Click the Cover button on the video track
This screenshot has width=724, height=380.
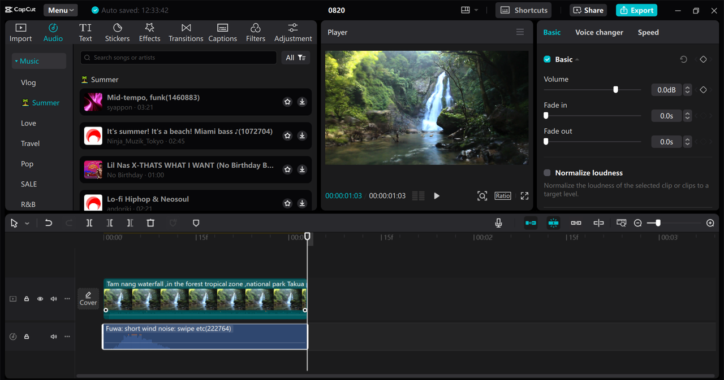(88, 299)
